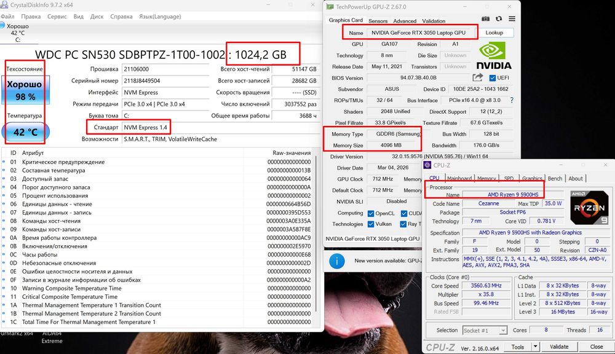Click the blue info icon for new GPU-Z version
Image resolution: width=615 pixels, height=354 pixels.
coord(336,261)
